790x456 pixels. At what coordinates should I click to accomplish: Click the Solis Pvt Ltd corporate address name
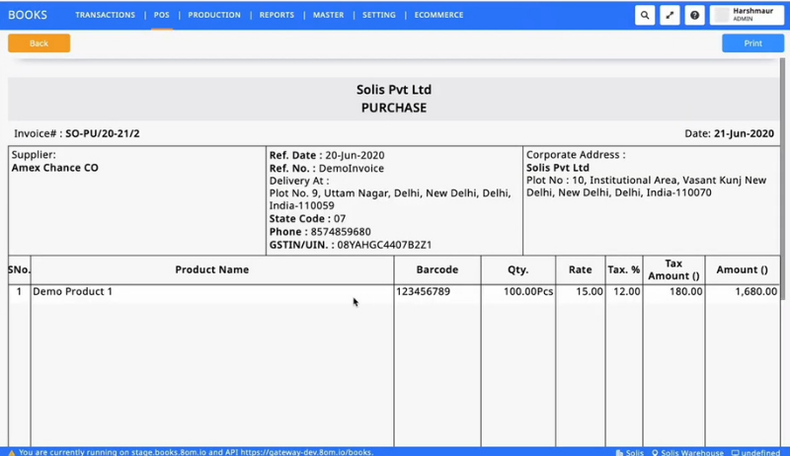pos(558,168)
